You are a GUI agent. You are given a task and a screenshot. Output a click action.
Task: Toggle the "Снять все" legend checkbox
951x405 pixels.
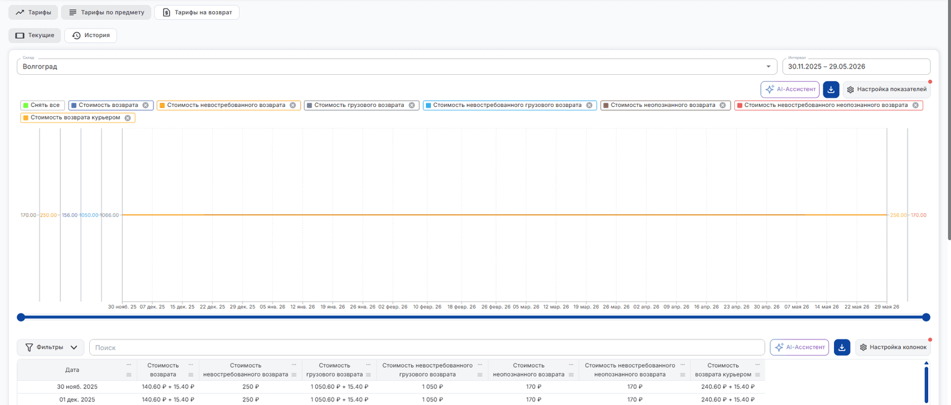(x=42, y=105)
